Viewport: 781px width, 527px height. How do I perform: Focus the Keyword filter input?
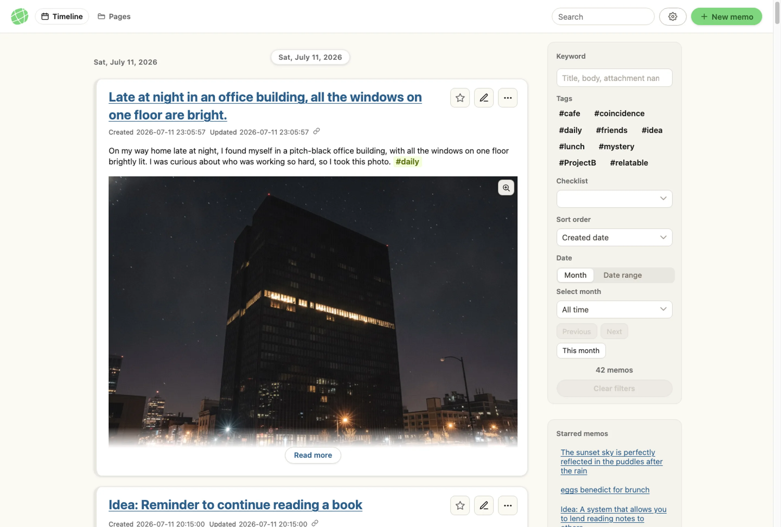pos(614,78)
